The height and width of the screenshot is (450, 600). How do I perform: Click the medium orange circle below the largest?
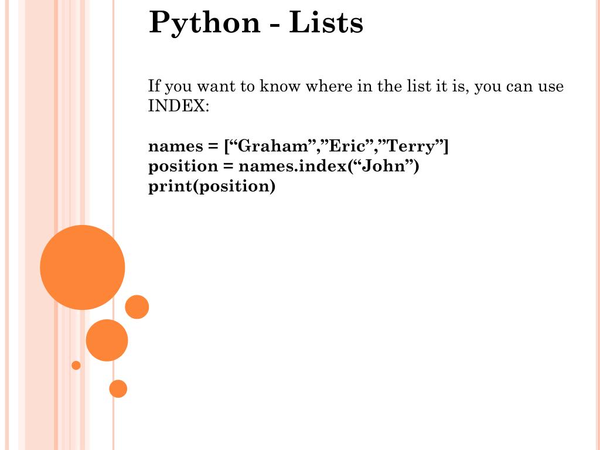point(107,340)
